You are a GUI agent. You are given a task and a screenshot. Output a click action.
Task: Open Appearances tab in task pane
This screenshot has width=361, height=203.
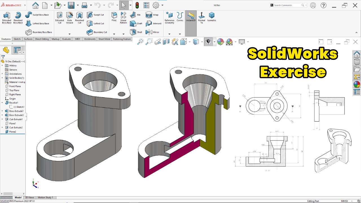(x=357, y=84)
